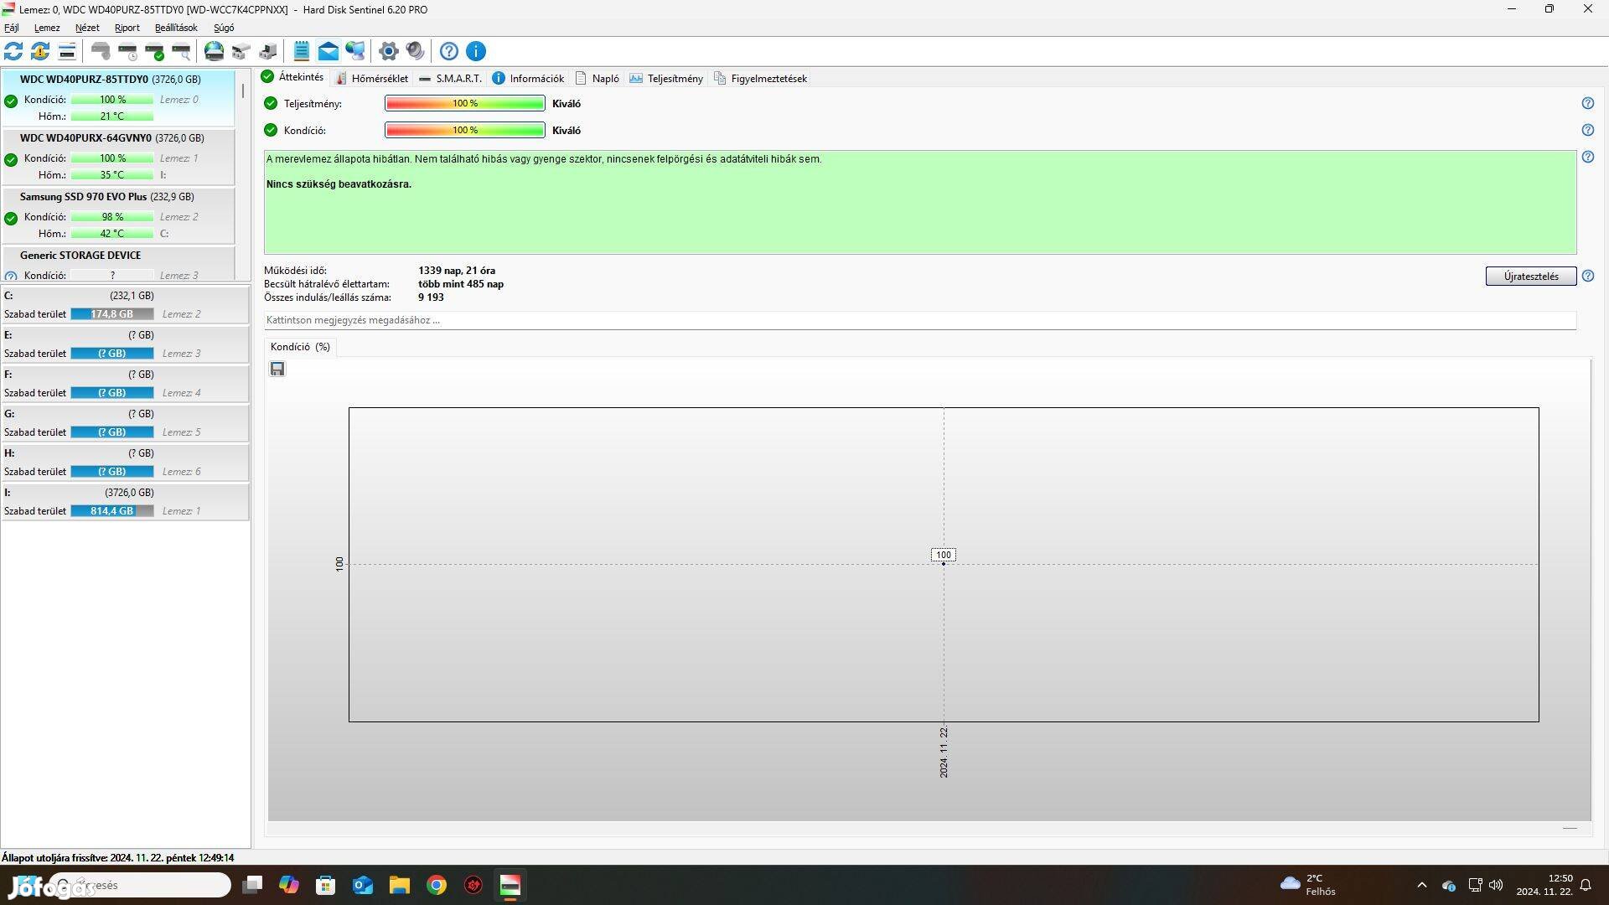This screenshot has width=1609, height=905.
Task: Click the blue info circle toolbar icon
Action: click(476, 51)
